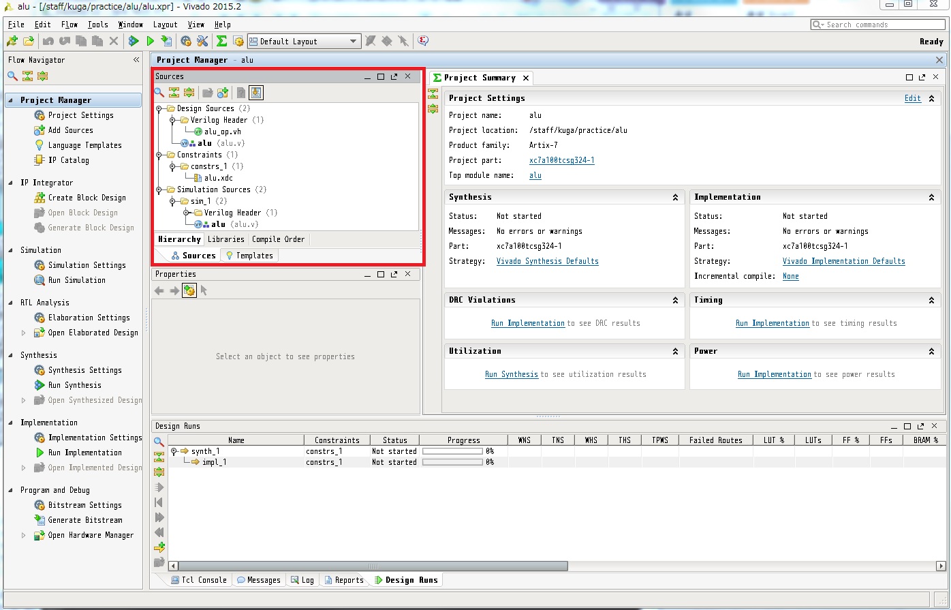Collapse all Flow Navigator sections using its toolbar icon
The image size is (951, 610).
[27, 76]
